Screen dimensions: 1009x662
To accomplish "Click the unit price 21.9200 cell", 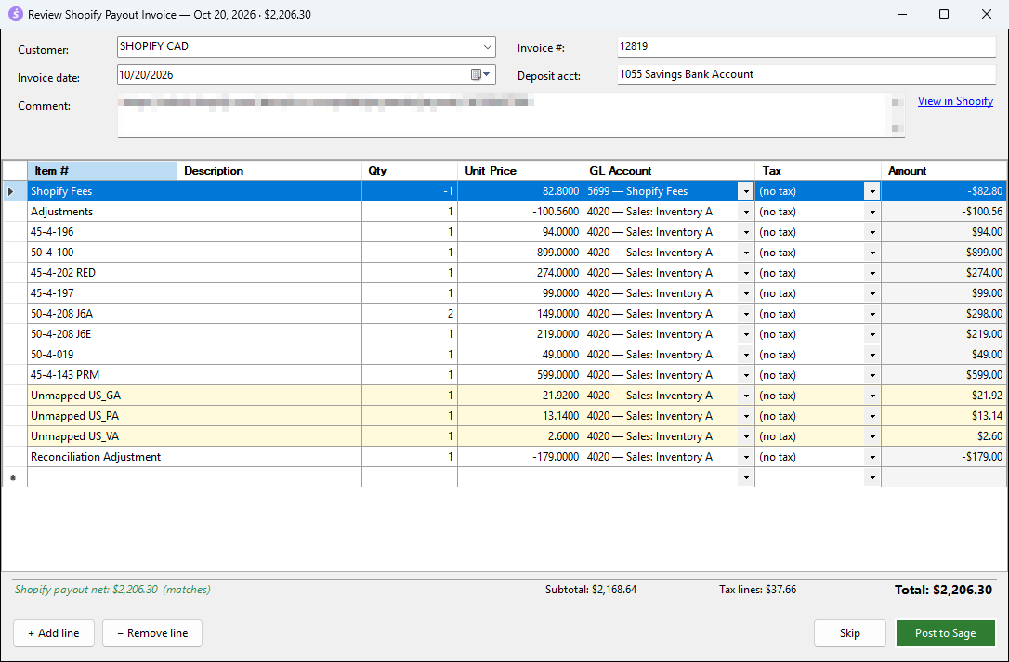I will coord(520,395).
